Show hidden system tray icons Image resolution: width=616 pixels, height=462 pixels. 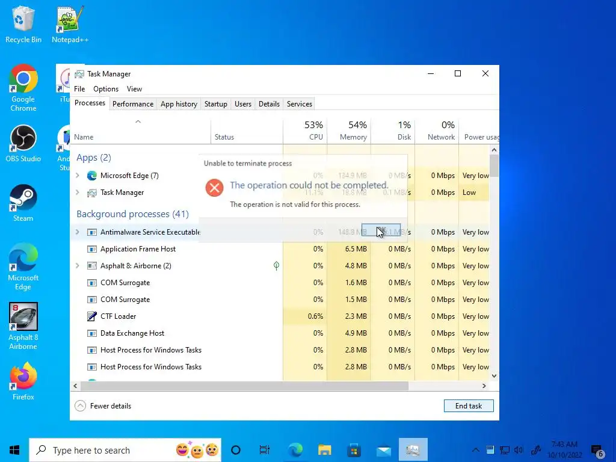(x=475, y=450)
